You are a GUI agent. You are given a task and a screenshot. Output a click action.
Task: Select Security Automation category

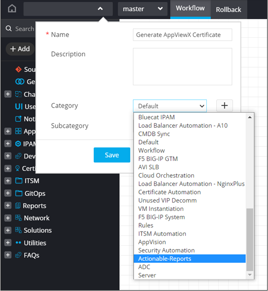190,250
